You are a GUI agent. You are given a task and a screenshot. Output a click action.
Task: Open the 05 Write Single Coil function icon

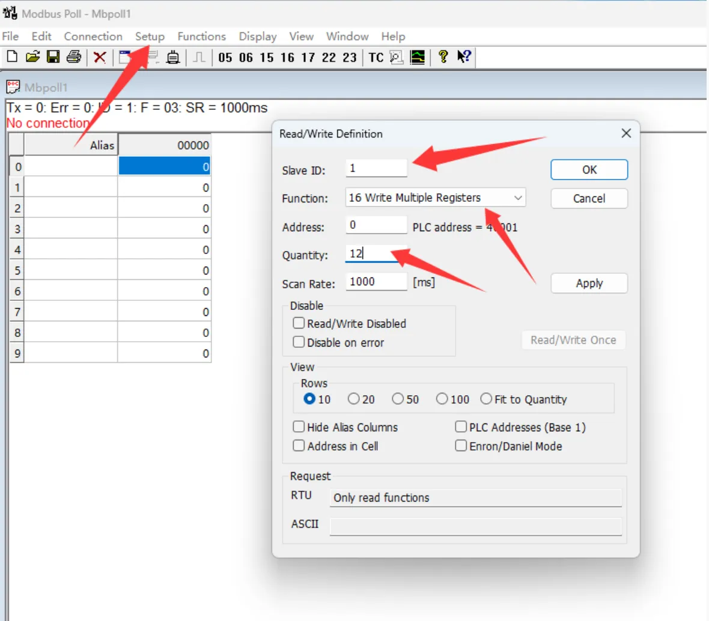coord(225,57)
